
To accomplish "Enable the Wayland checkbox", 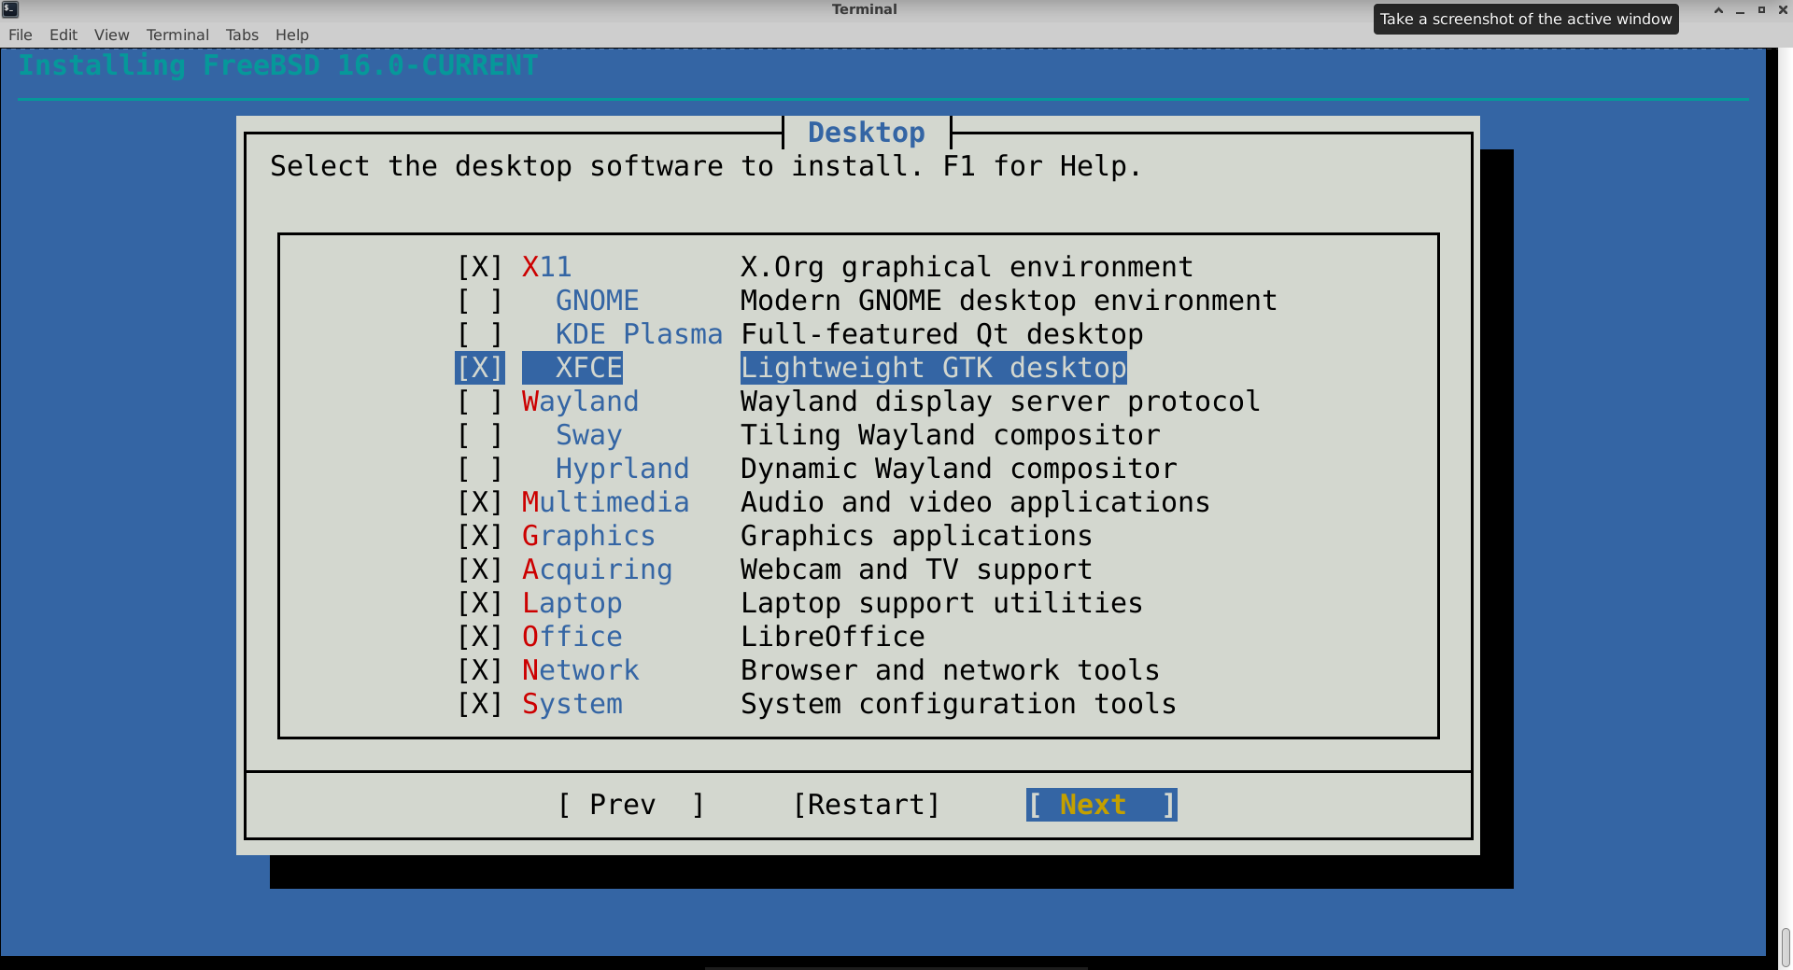I will pyautogui.click(x=480, y=401).
